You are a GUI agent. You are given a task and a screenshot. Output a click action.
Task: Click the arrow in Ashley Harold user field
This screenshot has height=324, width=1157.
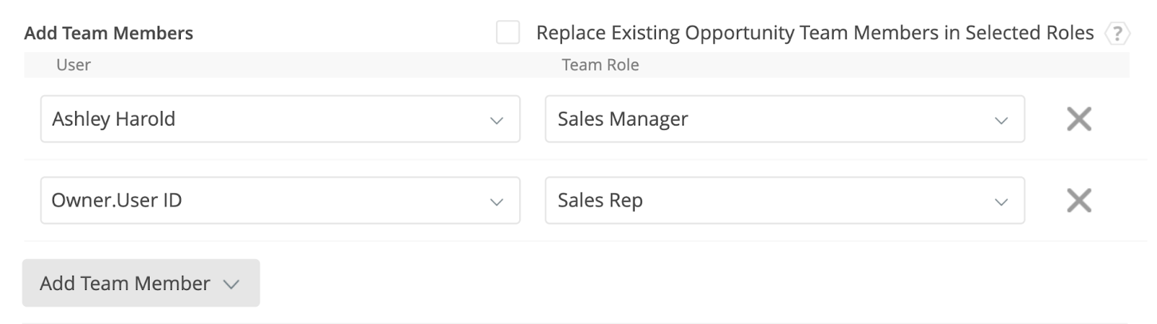click(x=496, y=121)
